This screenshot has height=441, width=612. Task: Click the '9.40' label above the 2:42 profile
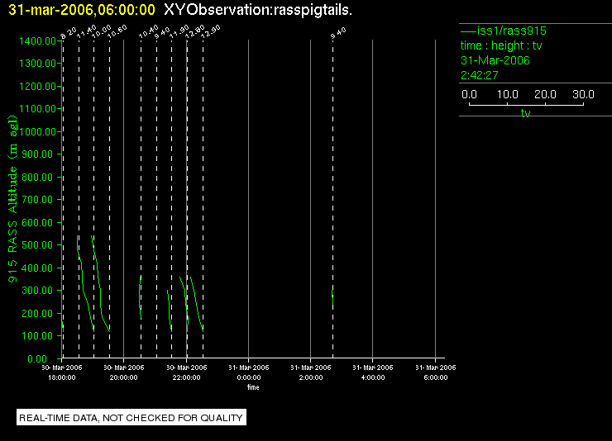(x=338, y=34)
